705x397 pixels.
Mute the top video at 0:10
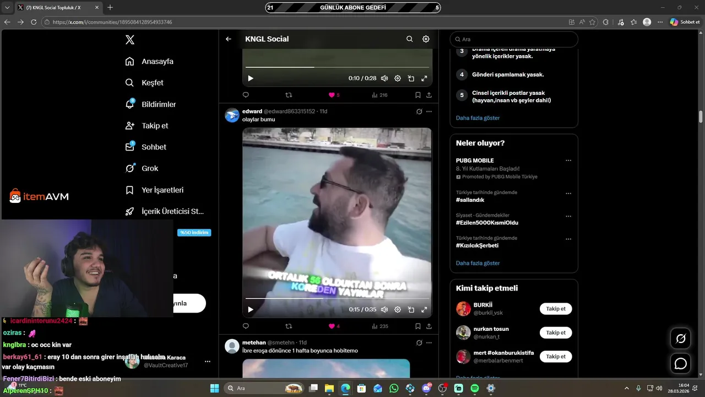coord(384,78)
